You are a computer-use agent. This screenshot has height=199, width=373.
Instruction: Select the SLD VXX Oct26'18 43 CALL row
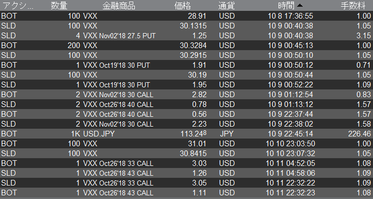186,173
